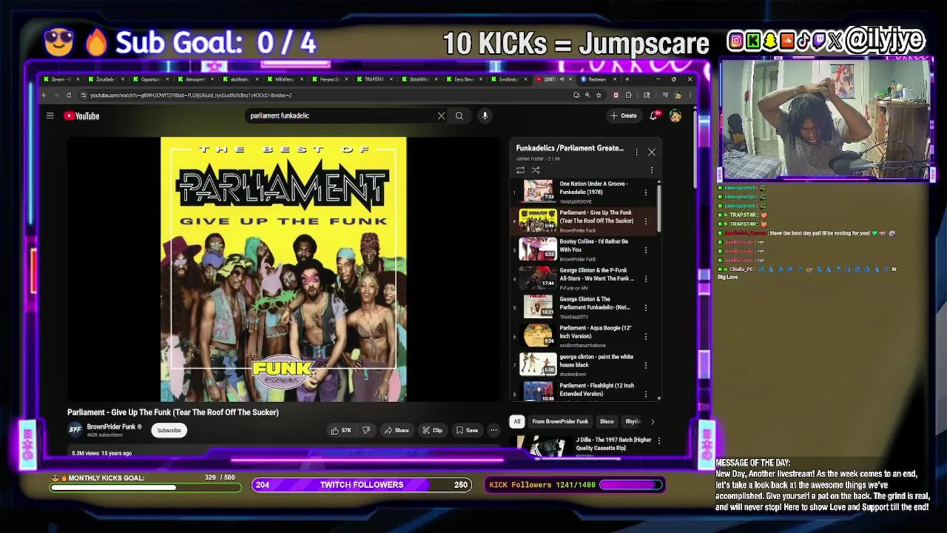The height and width of the screenshot is (533, 947).
Task: Clear the search box with the X icon
Action: tap(441, 115)
